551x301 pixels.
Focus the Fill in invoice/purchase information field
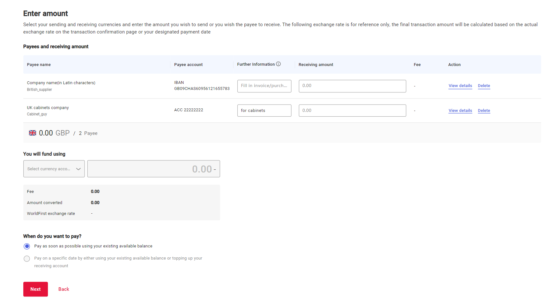(x=264, y=86)
